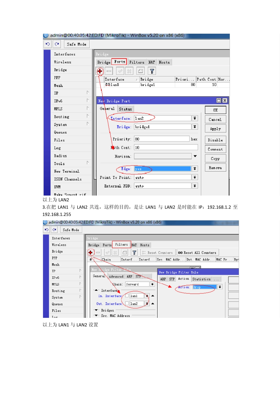Screen dimensions: 280x397
Task: Add new bridge filter rule with red plus
Action: [x=90, y=253]
